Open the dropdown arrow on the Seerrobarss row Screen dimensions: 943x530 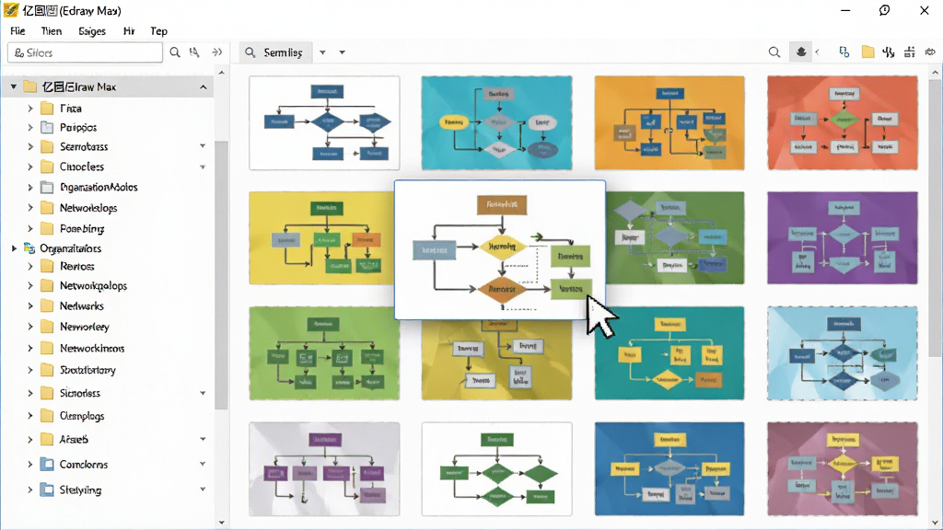point(203,146)
